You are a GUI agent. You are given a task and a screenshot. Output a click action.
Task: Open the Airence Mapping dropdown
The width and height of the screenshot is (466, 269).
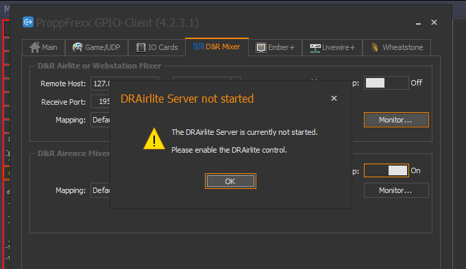click(101, 190)
